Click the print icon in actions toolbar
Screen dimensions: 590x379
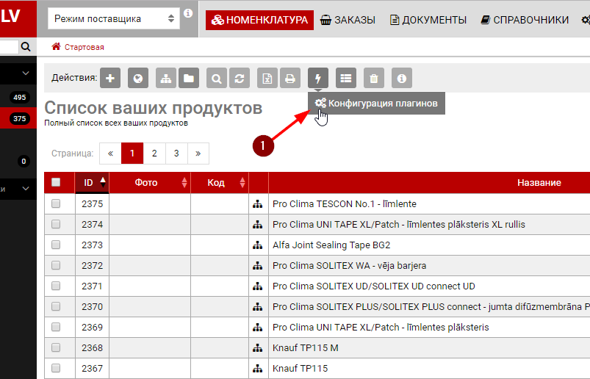click(x=290, y=78)
